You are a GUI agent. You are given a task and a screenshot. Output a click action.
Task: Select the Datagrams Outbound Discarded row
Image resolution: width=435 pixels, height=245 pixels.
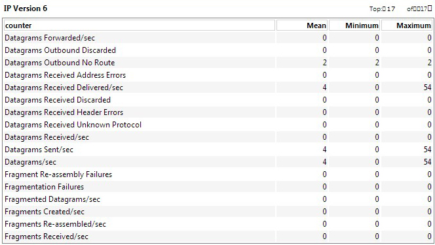217,50
